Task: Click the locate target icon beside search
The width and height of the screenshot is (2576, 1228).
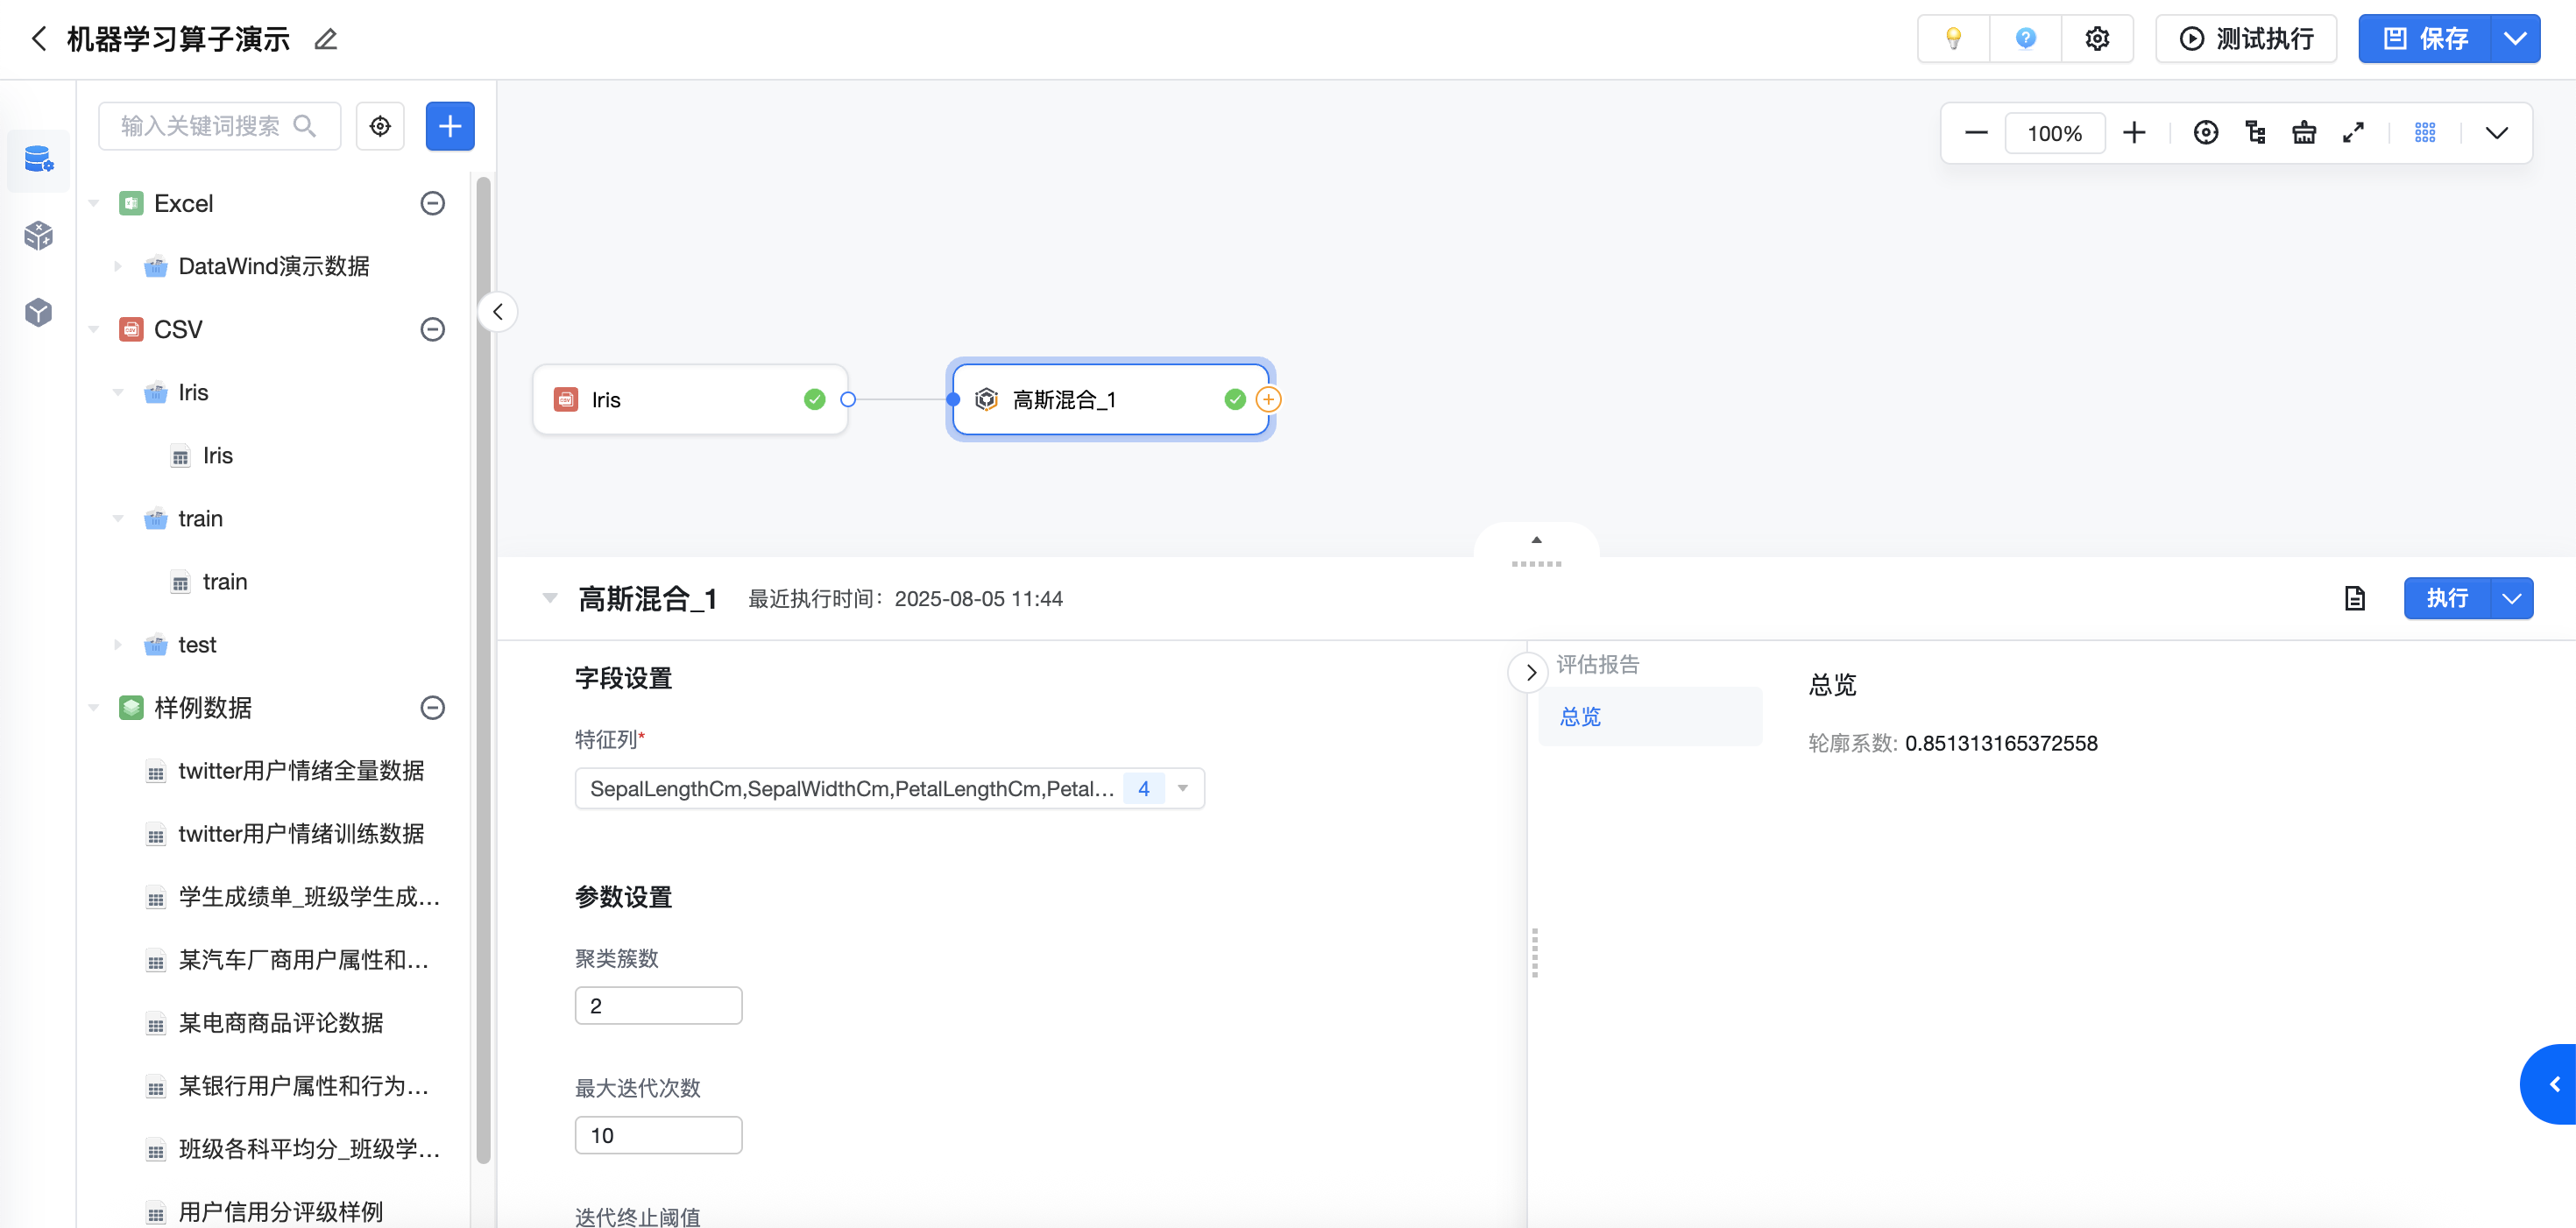Action: [380, 126]
